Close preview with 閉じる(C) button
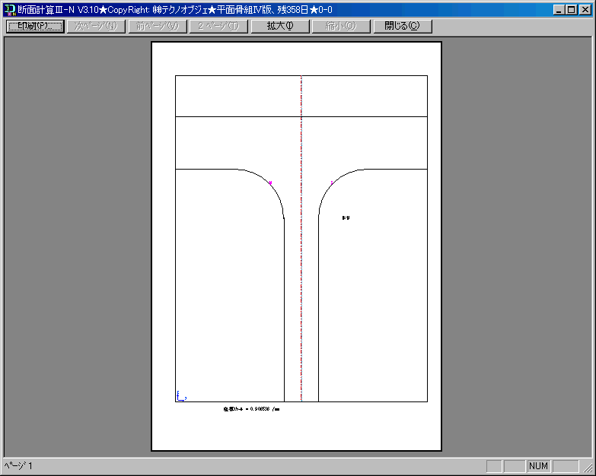This screenshot has width=596, height=476. click(x=402, y=26)
